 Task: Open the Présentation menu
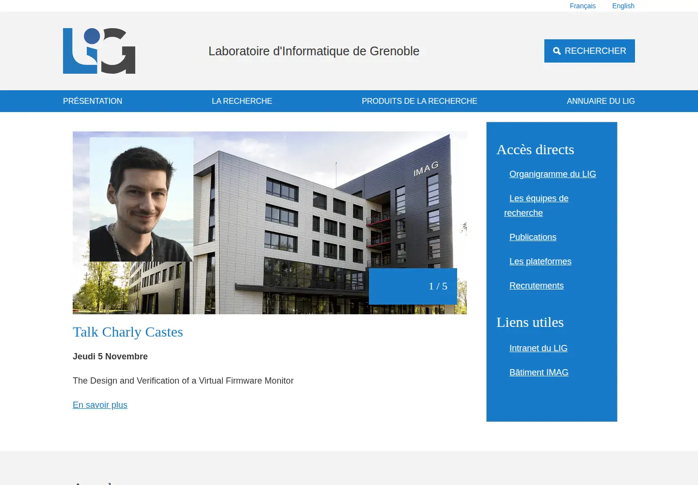(x=93, y=101)
